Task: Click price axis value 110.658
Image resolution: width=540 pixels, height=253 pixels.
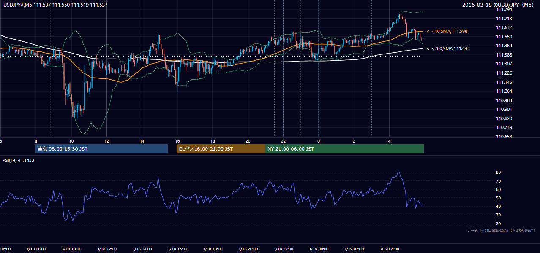Action: click(x=504, y=137)
